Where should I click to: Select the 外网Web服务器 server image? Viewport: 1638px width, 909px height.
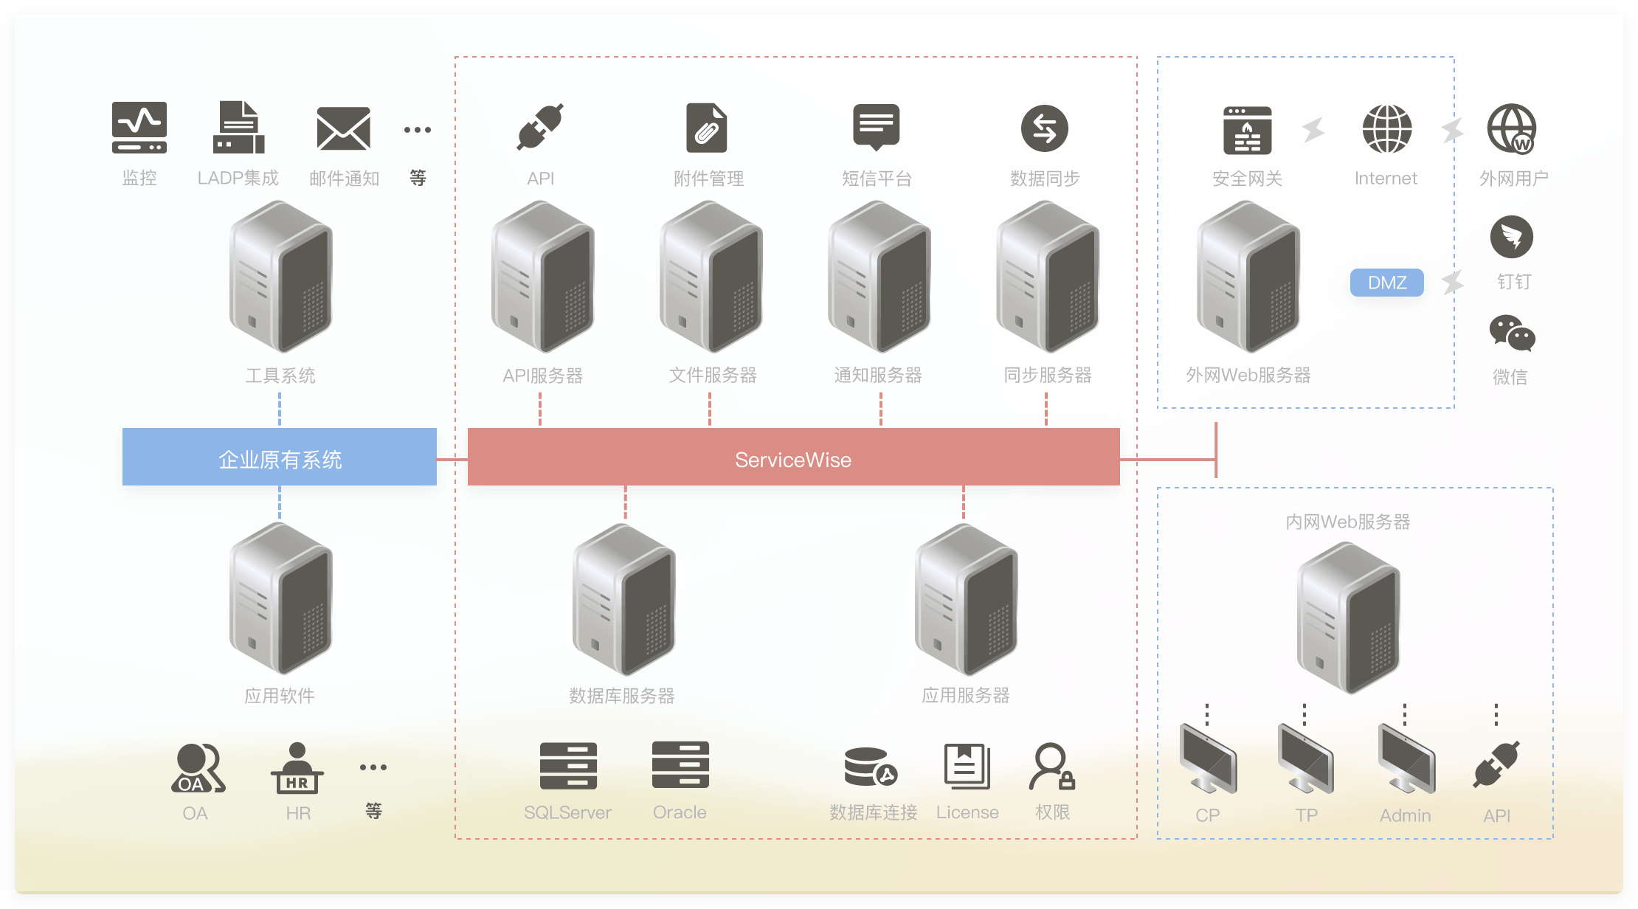point(1248,277)
